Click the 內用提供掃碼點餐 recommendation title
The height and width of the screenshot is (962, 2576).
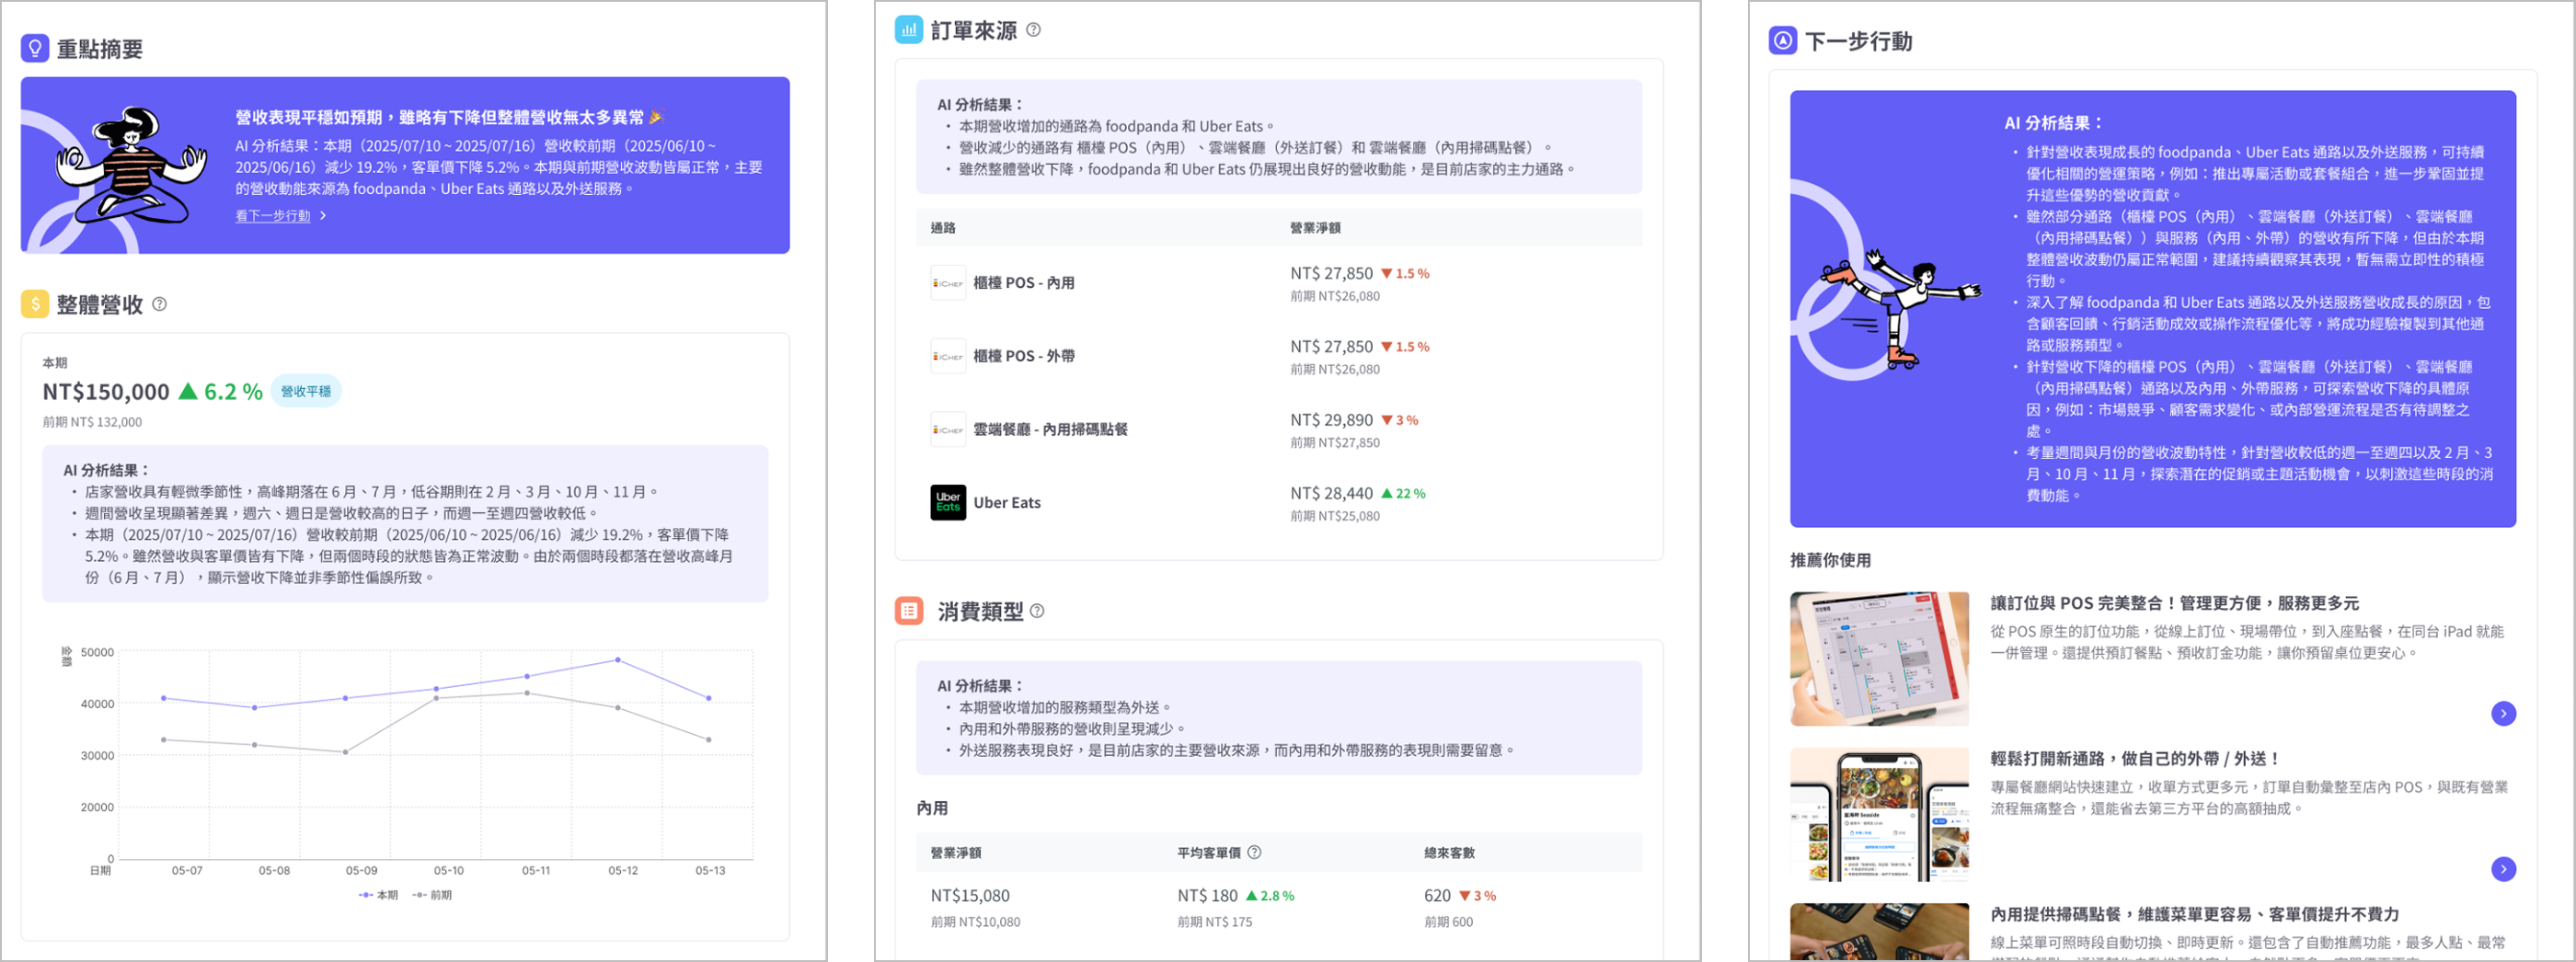(x=2194, y=914)
